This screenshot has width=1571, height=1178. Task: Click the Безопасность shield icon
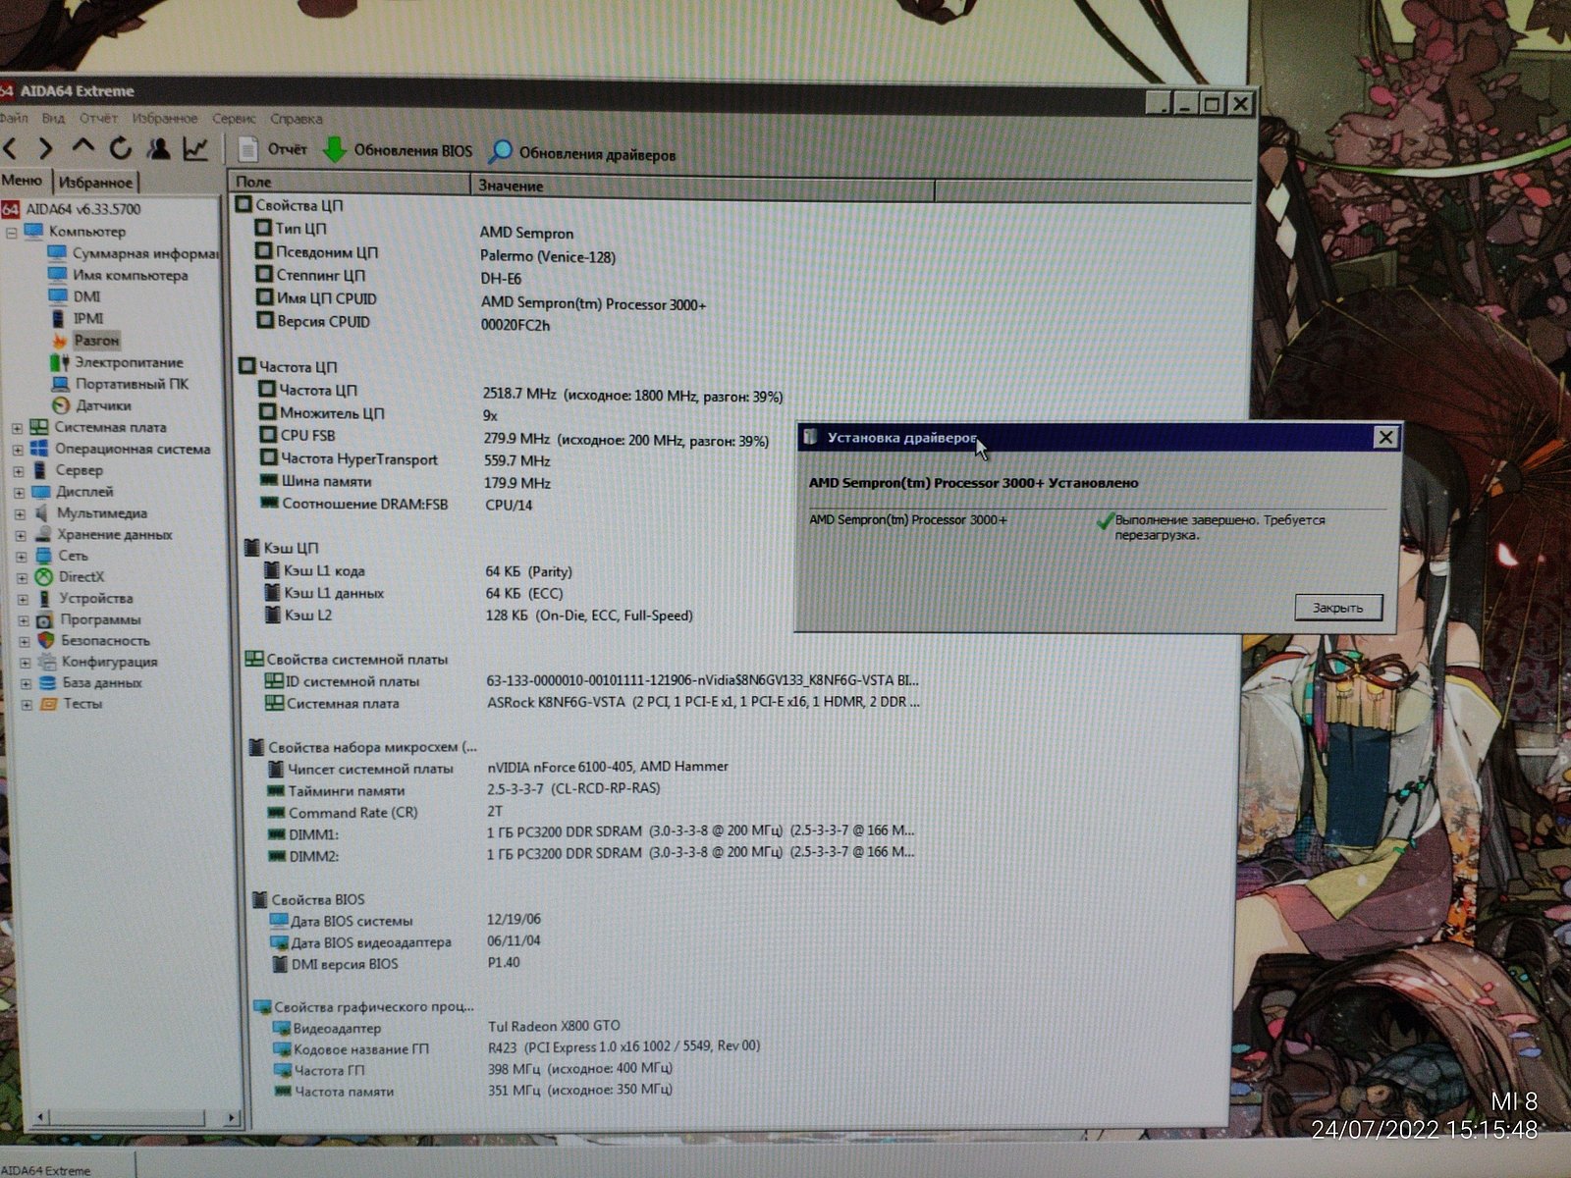tap(45, 641)
